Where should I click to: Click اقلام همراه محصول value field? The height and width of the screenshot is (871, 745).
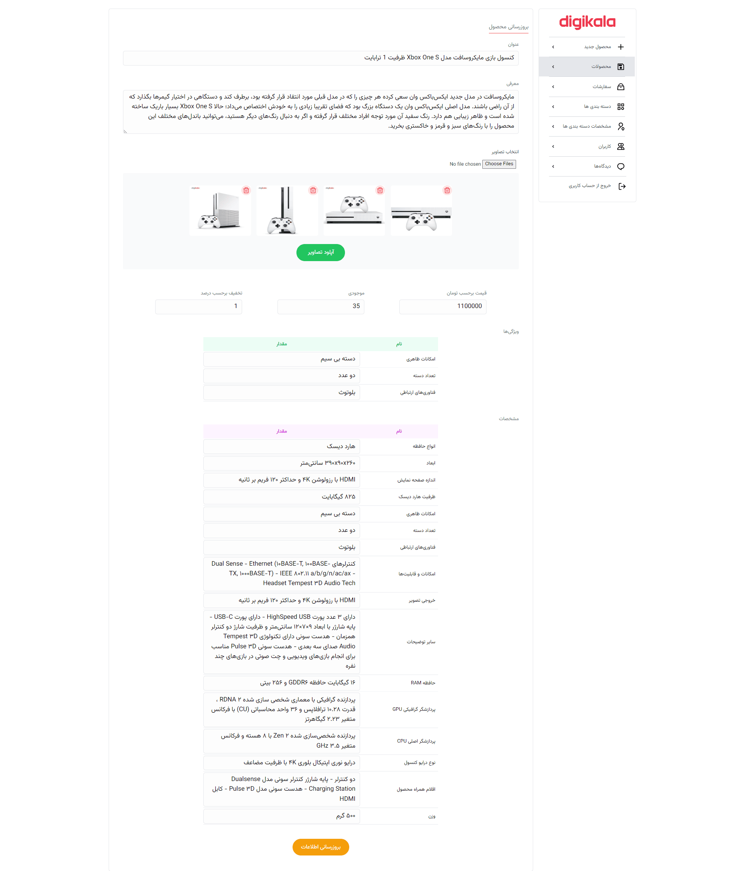[x=282, y=790]
